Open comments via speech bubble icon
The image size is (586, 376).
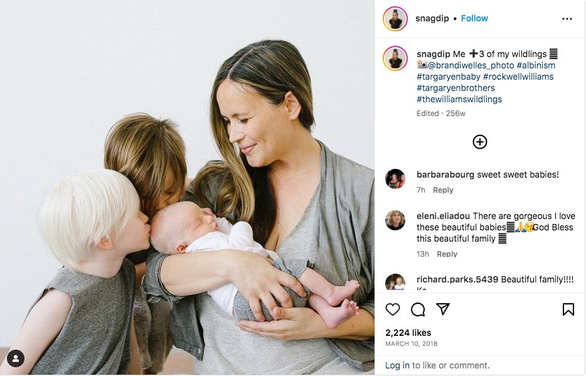pyautogui.click(x=418, y=309)
